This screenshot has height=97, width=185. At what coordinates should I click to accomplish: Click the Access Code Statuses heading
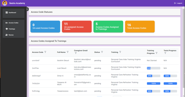(x=42, y=12)
